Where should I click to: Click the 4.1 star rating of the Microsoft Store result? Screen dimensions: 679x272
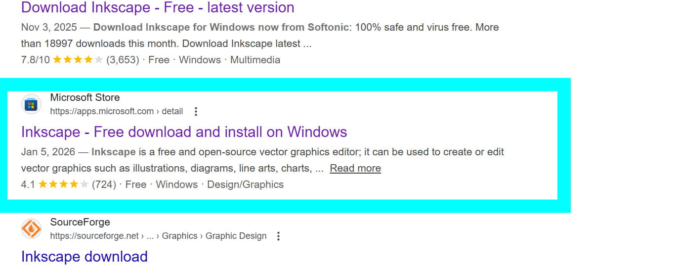(63, 184)
